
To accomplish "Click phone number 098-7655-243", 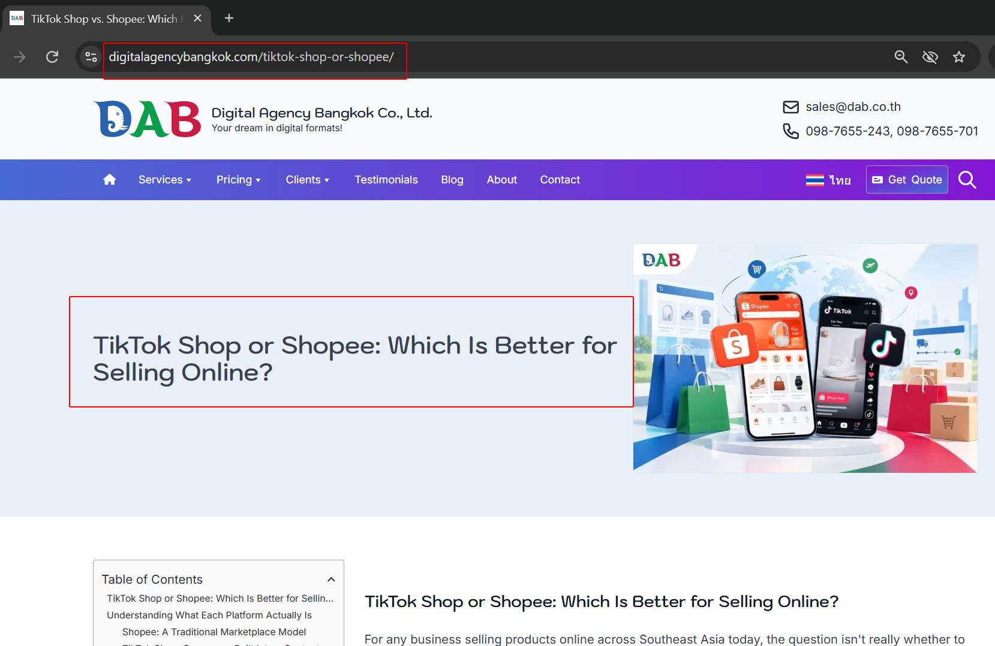I will [x=847, y=131].
